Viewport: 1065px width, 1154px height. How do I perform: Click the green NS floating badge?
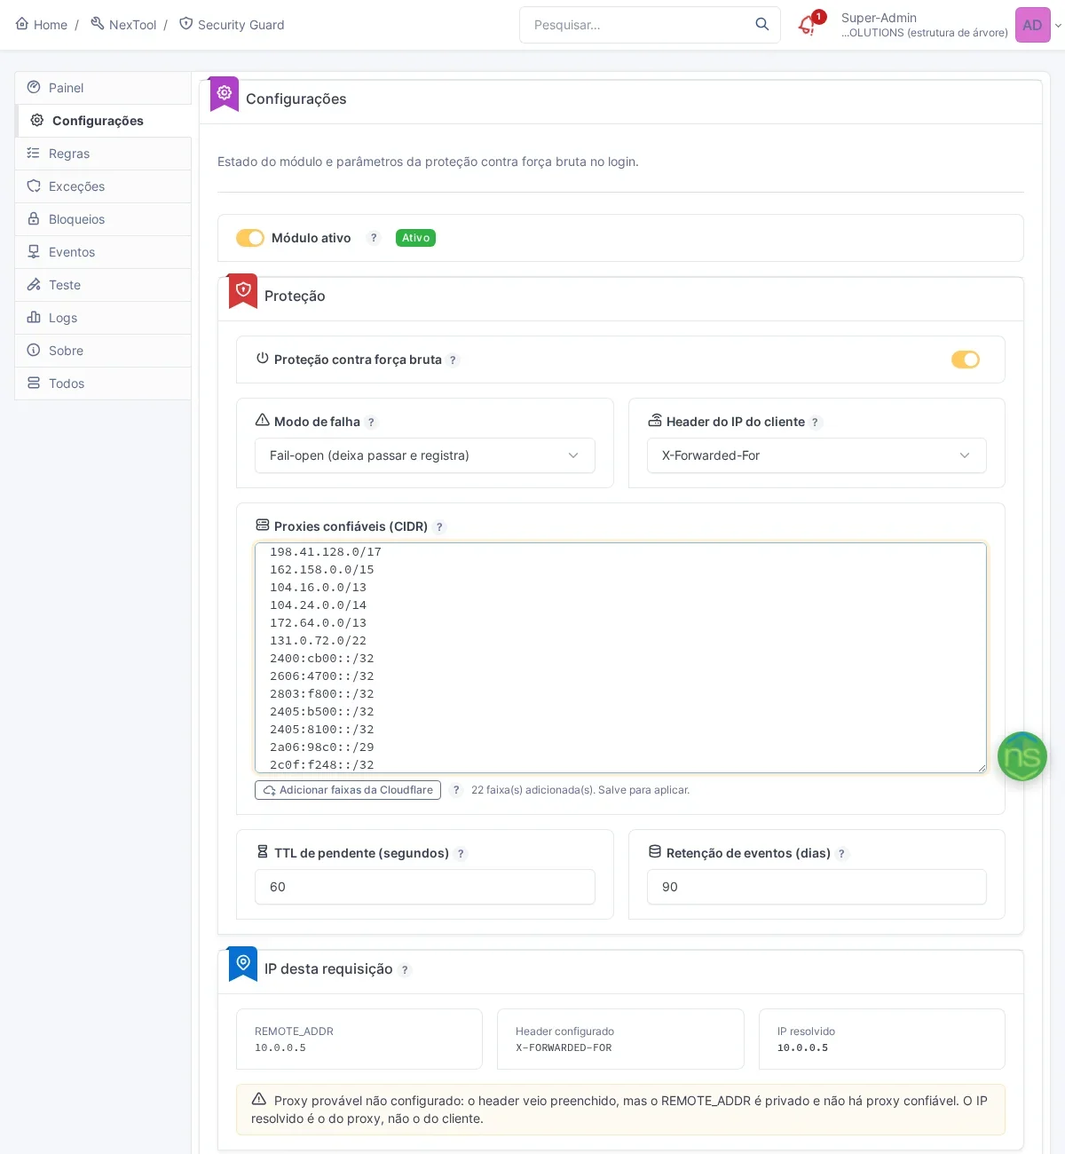point(1022,756)
